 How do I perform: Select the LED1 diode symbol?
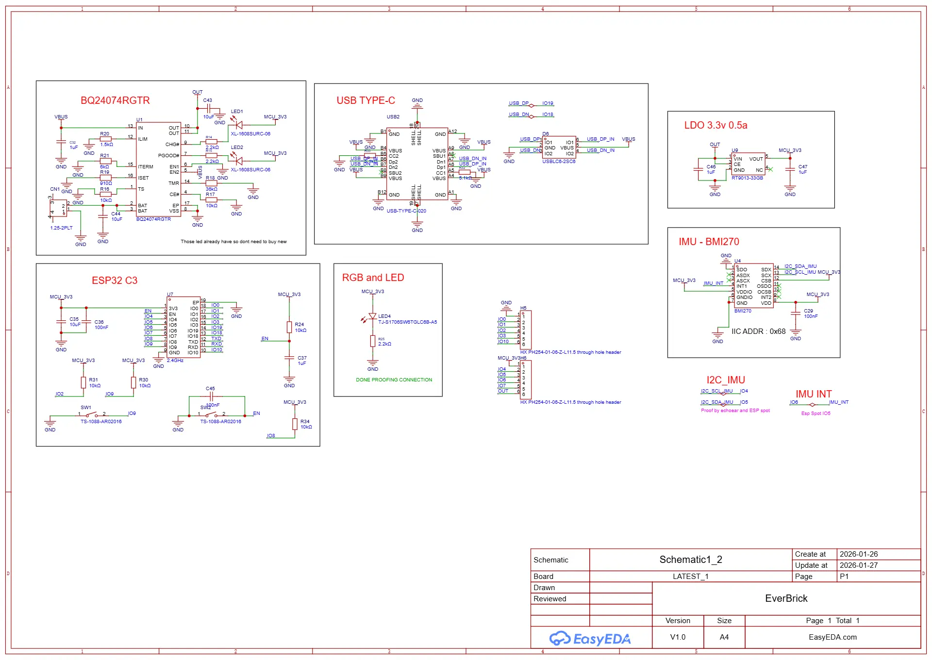tap(238, 125)
